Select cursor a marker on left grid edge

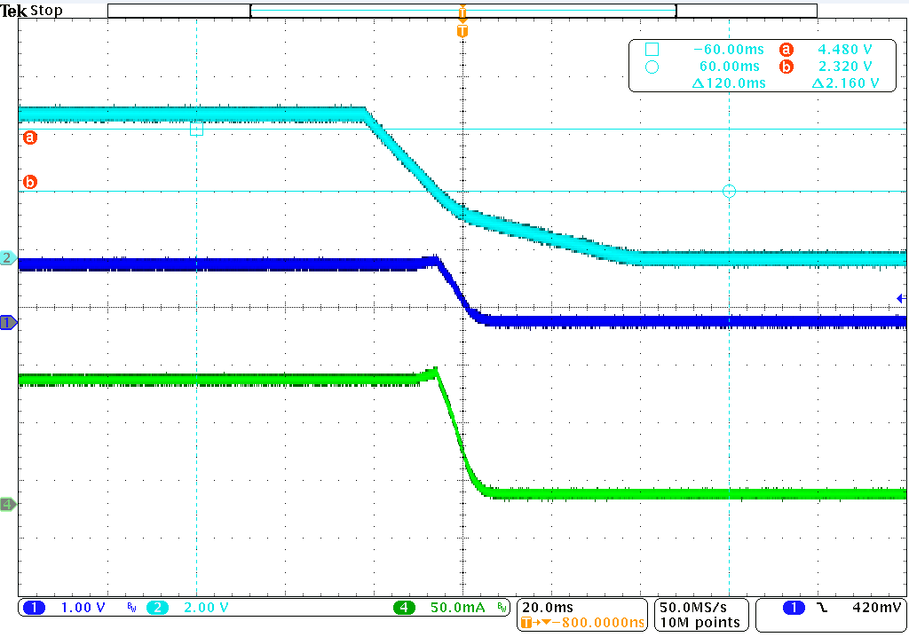click(30, 138)
